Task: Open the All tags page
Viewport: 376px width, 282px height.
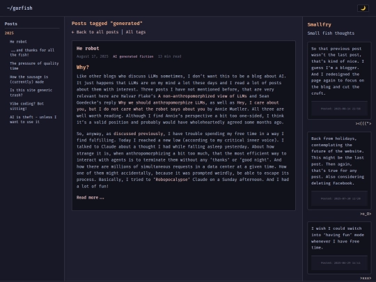Action: [x=136, y=32]
